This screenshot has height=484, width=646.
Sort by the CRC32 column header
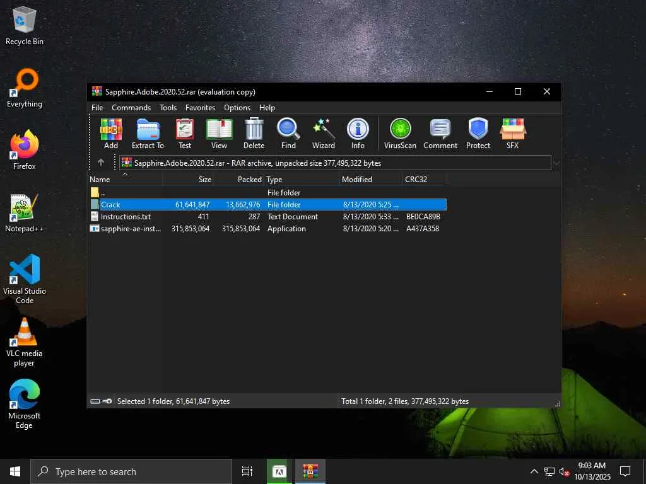[x=425, y=180]
